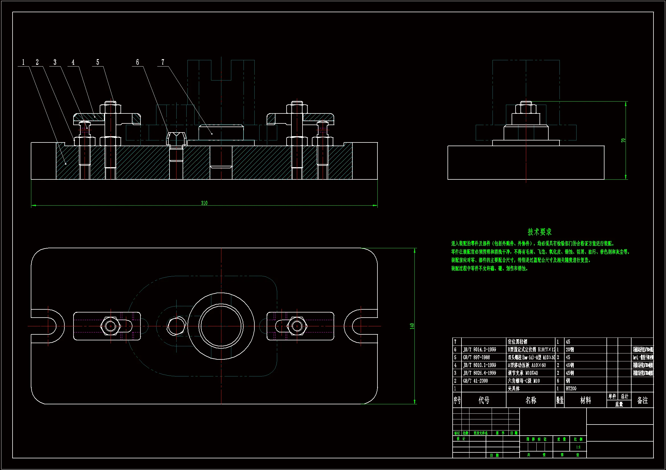The height and width of the screenshot is (470, 666).
Task: Click the 定位圆柱销 name cell
Action: tap(517, 342)
